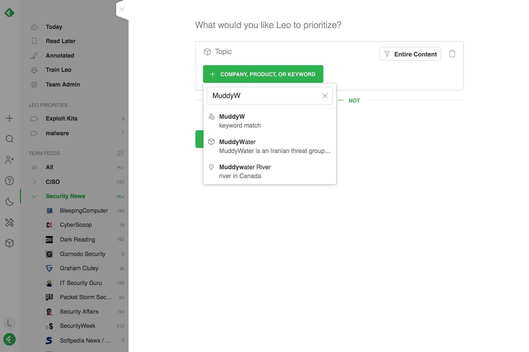The height and width of the screenshot is (352, 529).
Task: Open SecurityWeek feed
Action: point(78,326)
